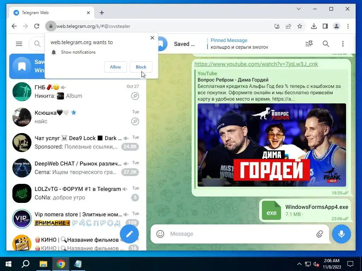Allow web.telegram.org notifications
The image size is (362, 271).
(x=116, y=67)
